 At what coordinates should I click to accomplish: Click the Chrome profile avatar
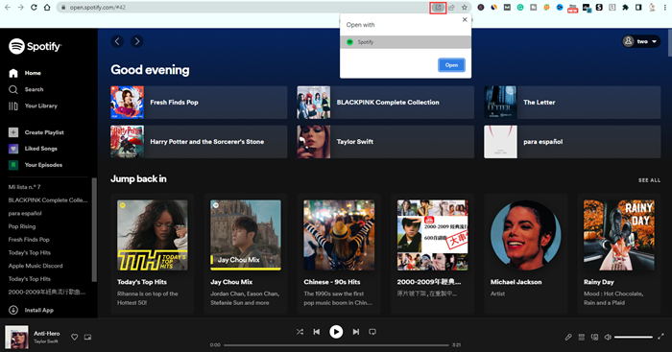point(652,8)
